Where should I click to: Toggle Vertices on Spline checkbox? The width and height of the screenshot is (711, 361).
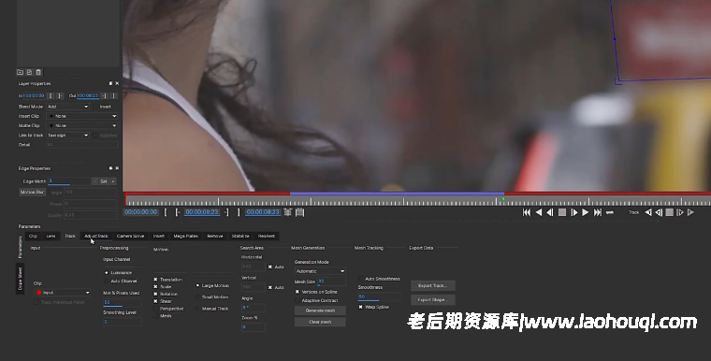click(297, 292)
